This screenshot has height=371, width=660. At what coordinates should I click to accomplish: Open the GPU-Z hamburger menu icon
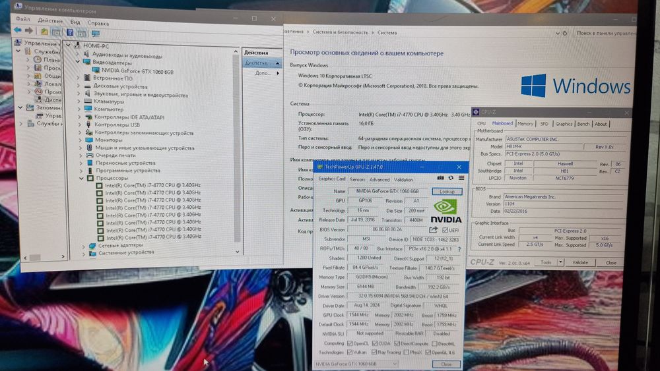point(461,178)
